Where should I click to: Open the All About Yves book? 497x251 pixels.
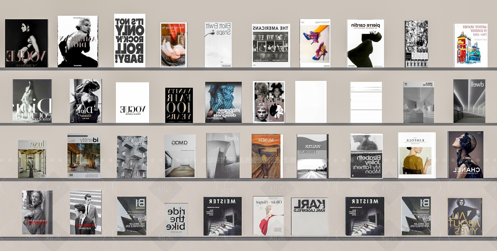click(465, 216)
